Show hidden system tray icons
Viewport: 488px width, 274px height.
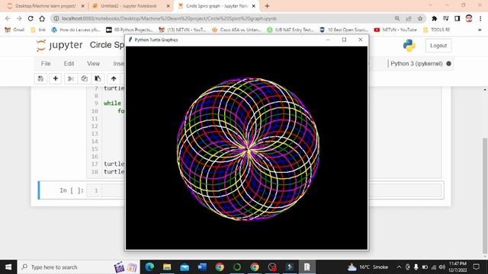coord(399,267)
